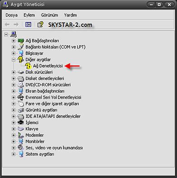Screen dimensions: 177x178
Task: Open the Dosya menu
Action: 11,15
